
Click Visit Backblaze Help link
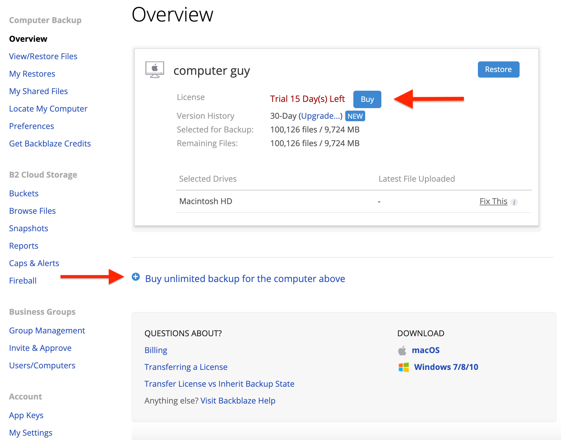point(238,401)
